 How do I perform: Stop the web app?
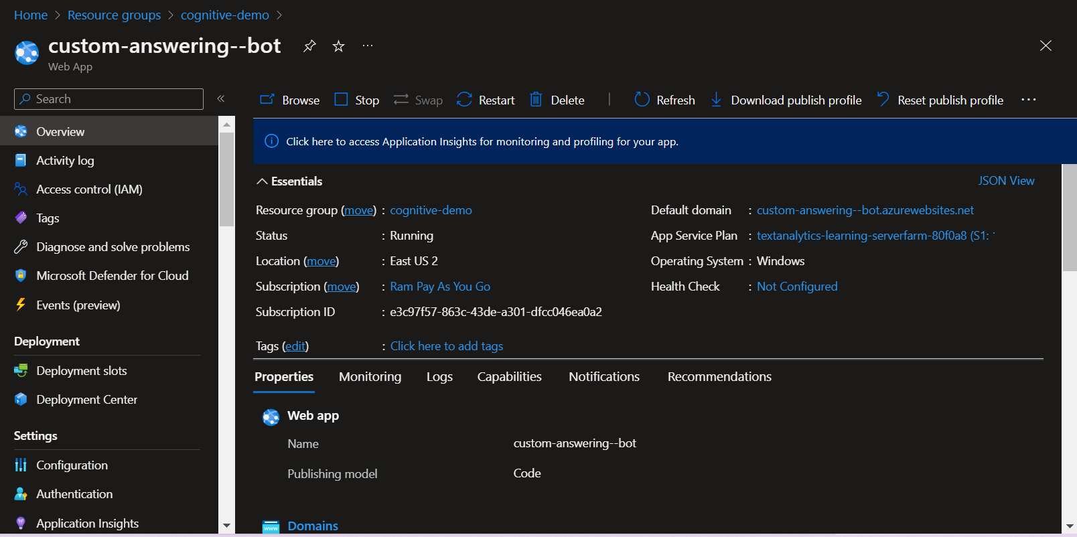tap(357, 100)
